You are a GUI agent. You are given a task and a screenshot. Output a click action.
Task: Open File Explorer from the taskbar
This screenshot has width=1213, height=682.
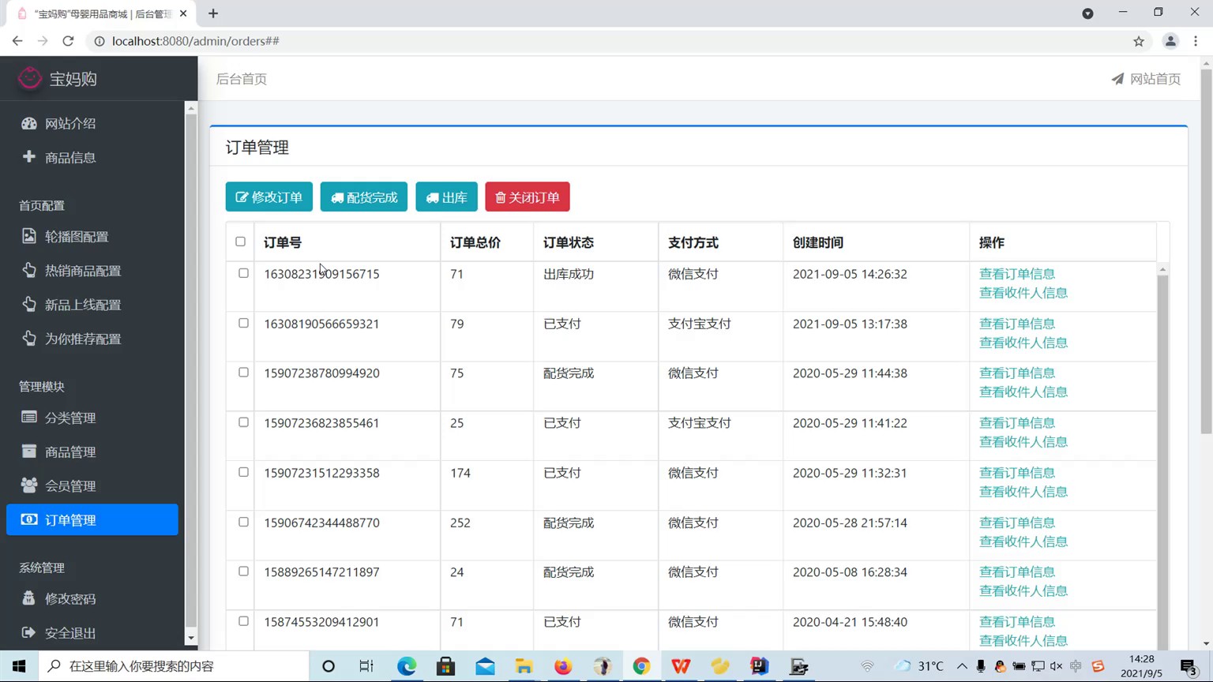[x=524, y=666]
